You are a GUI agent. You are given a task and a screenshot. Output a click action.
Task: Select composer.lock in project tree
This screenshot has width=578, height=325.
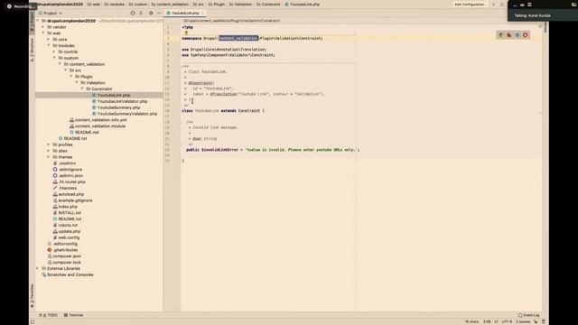(x=67, y=263)
